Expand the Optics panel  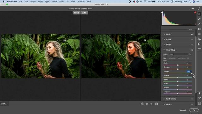164,104
